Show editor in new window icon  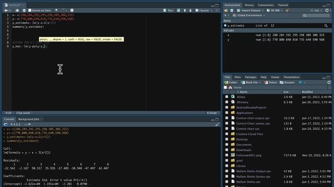click(17, 10)
